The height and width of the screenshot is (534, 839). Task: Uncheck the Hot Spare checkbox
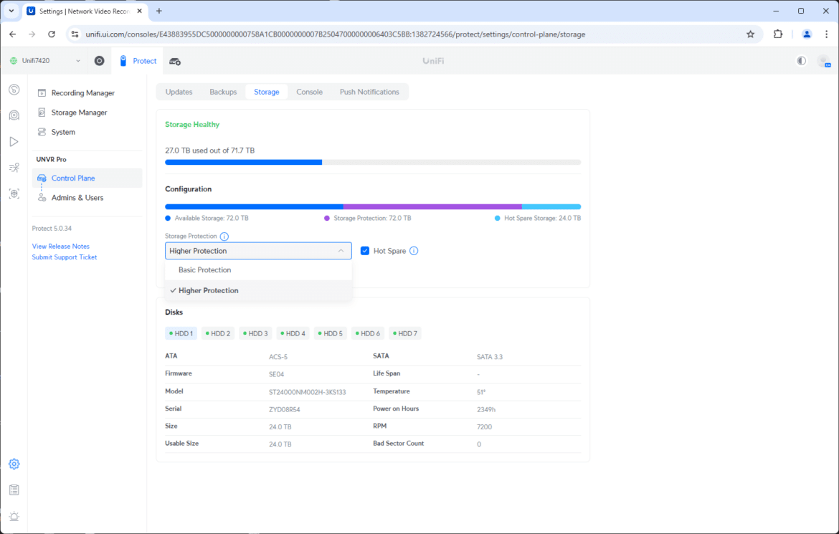click(365, 251)
